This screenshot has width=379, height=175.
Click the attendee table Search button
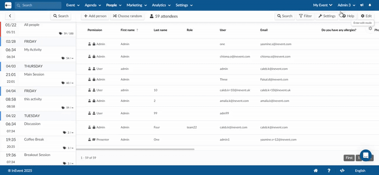285,16
